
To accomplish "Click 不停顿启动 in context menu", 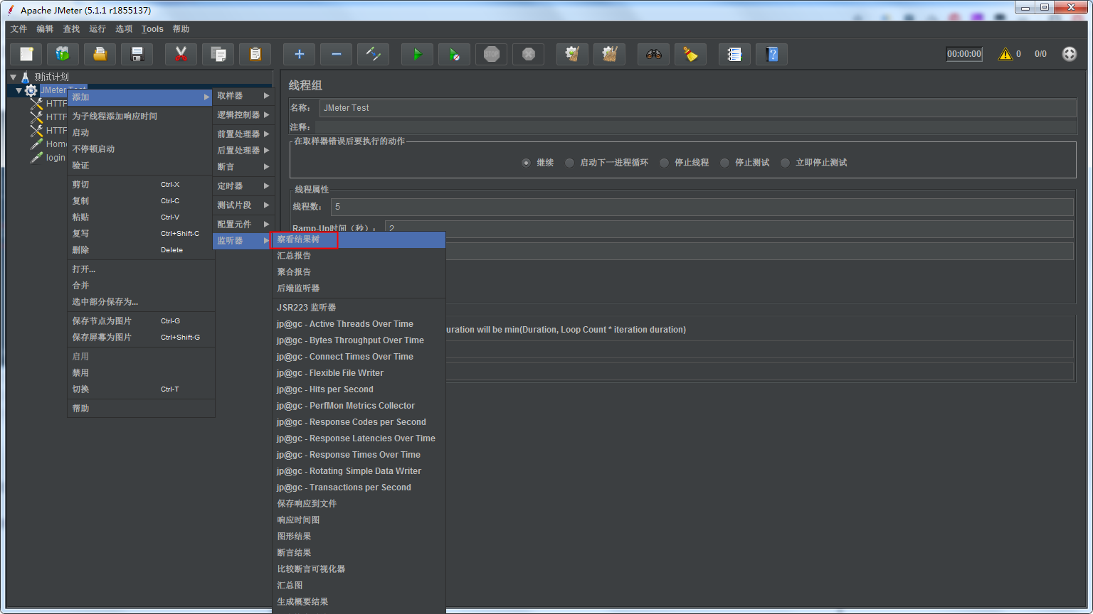I will click(x=141, y=149).
